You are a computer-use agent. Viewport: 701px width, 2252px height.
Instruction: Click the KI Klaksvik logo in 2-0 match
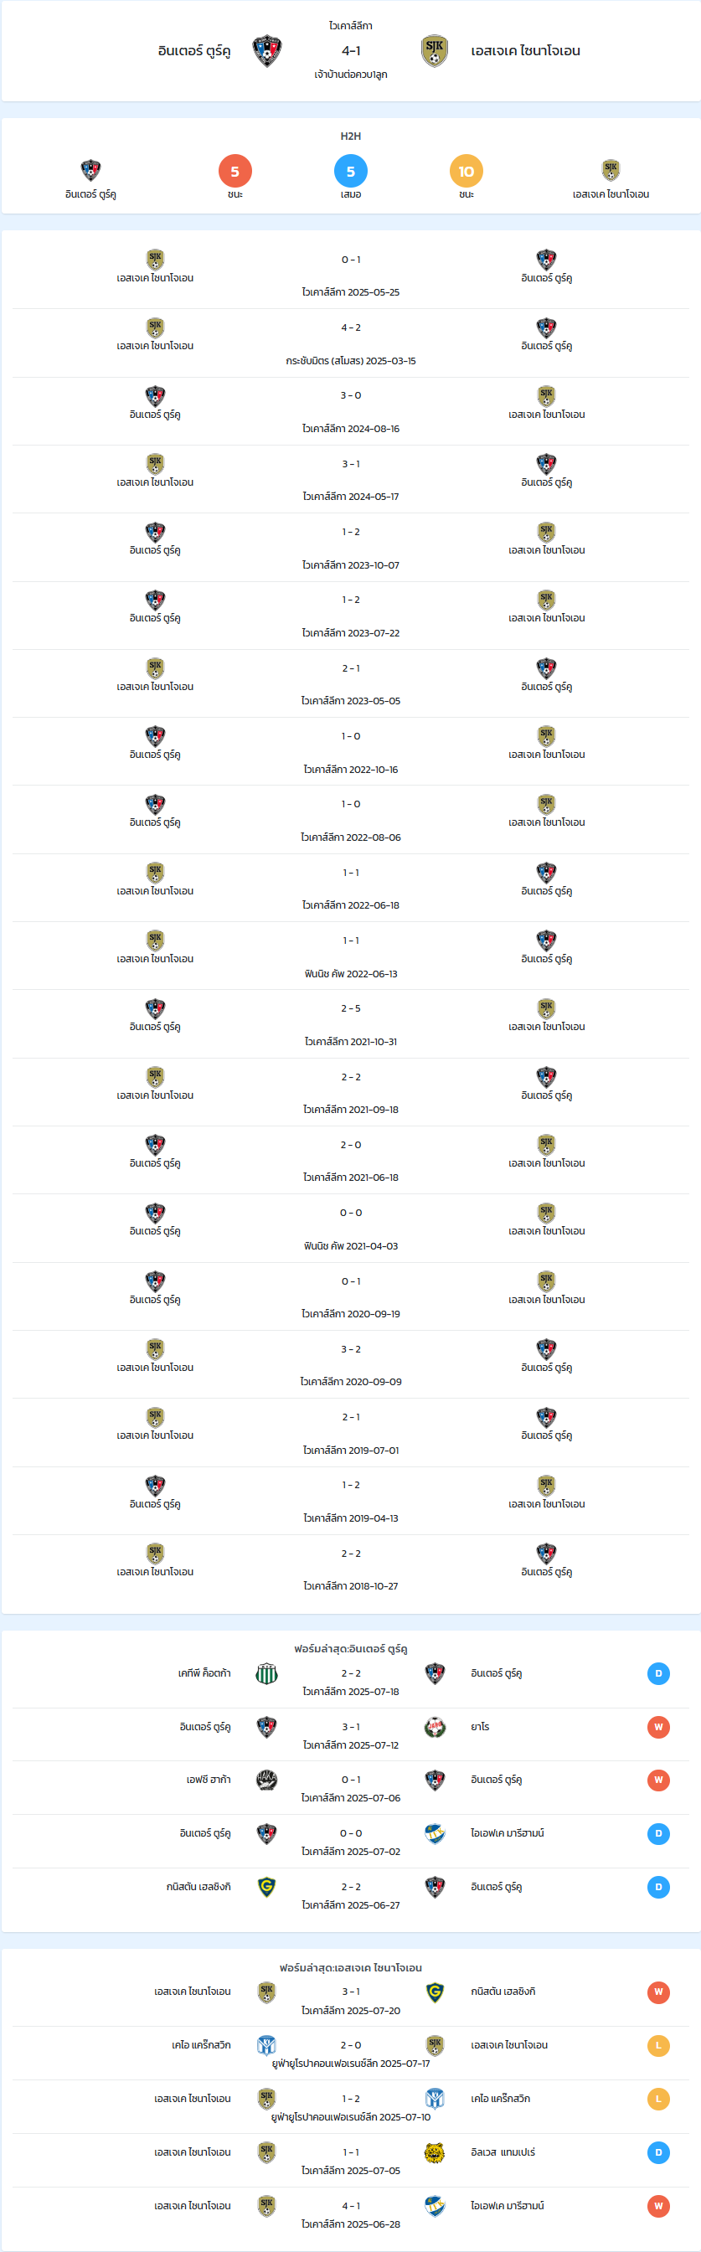[x=266, y=2045]
